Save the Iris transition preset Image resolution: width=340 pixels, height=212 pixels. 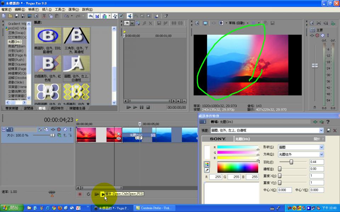point(329,130)
